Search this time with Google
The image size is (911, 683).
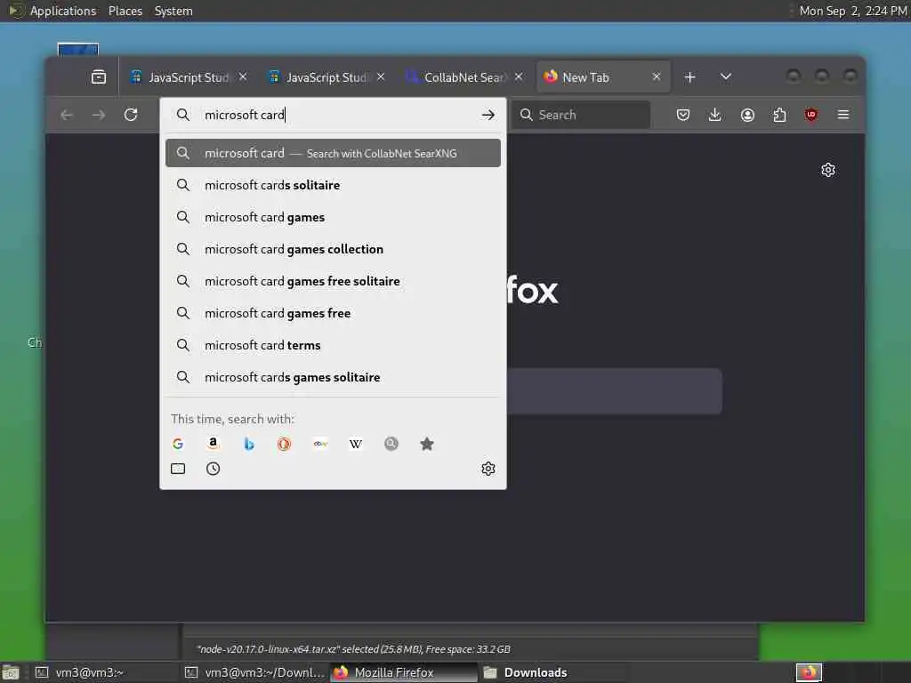coord(178,445)
